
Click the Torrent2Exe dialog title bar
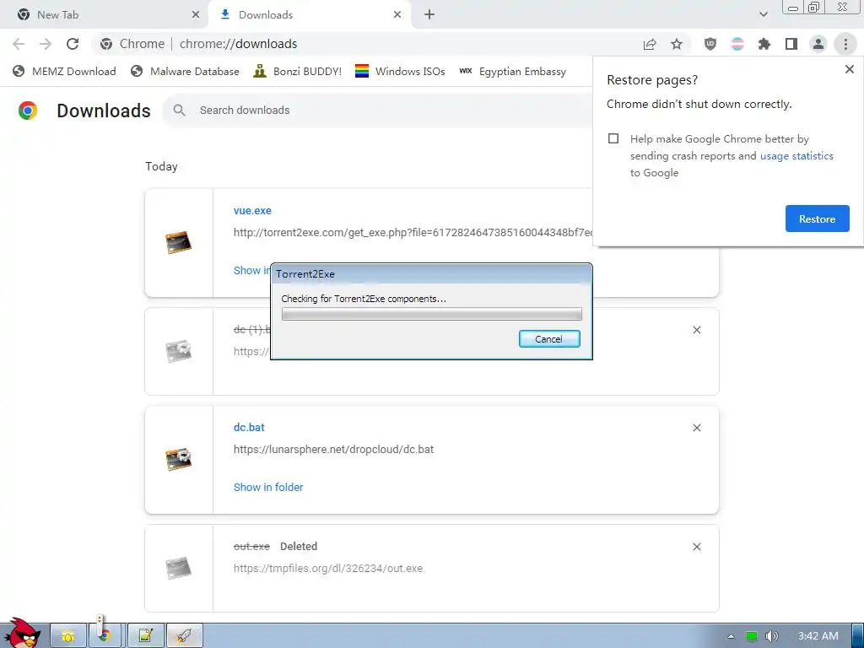pyautogui.click(x=431, y=274)
